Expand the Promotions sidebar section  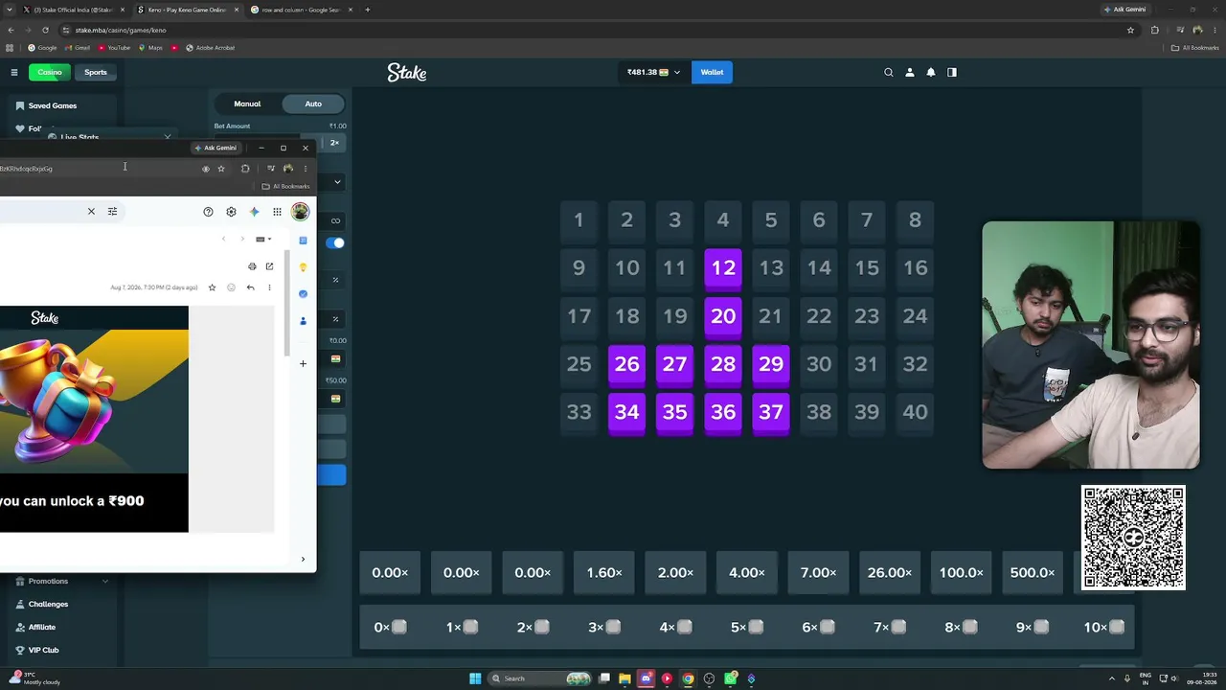105,581
